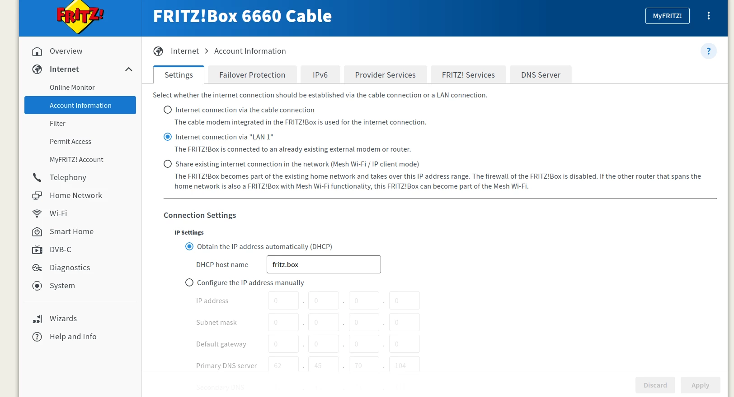This screenshot has height=397, width=734.
Task: Click first IP address octet field
Action: coord(283,300)
